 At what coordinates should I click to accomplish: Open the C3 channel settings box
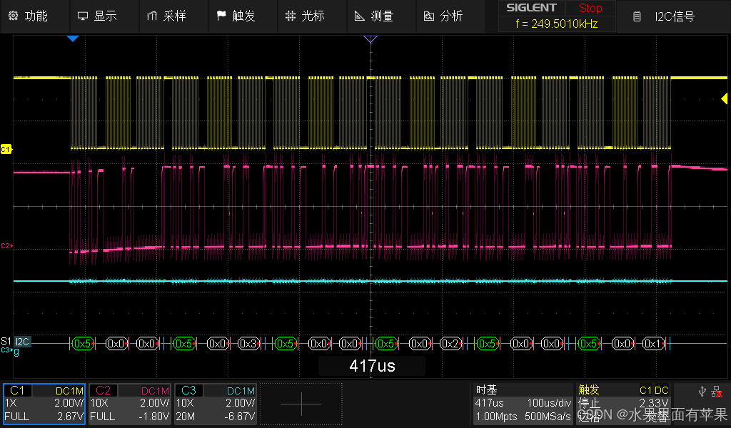tap(216, 404)
